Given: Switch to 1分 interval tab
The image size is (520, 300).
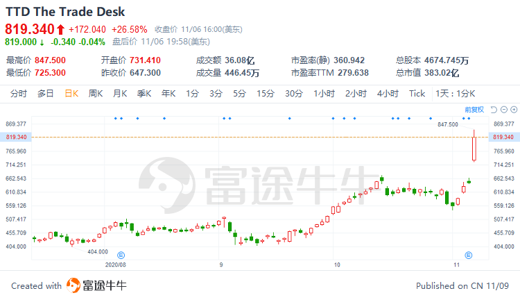Looking at the screenshot, I should click(192, 94).
